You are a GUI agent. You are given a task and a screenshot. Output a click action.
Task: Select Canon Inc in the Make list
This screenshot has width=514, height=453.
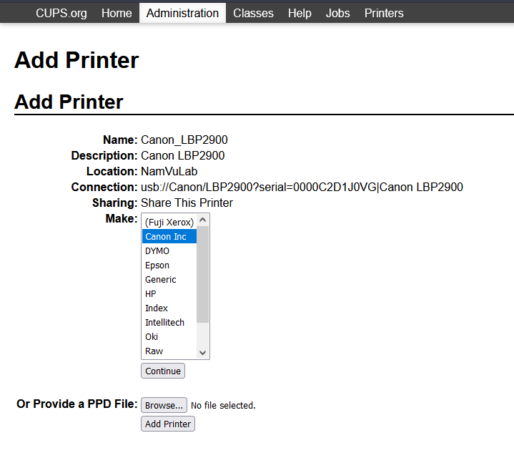coord(169,236)
